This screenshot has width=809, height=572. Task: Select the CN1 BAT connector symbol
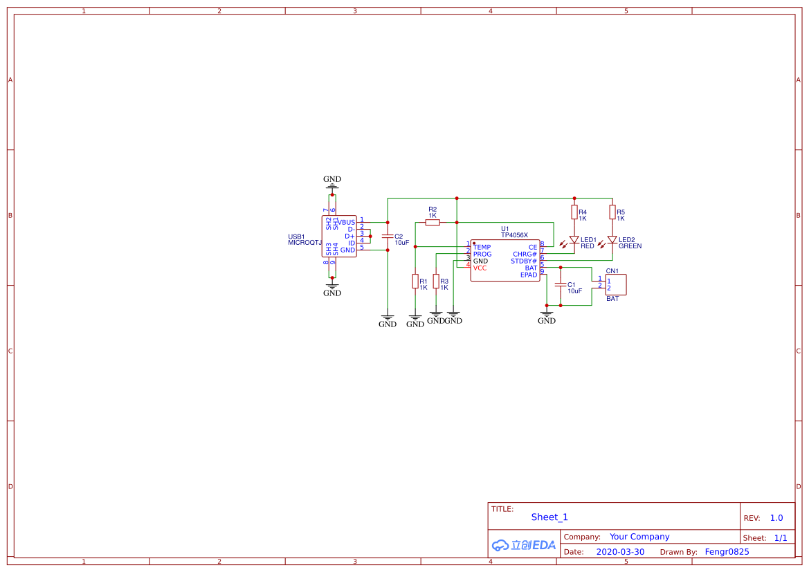pos(615,284)
